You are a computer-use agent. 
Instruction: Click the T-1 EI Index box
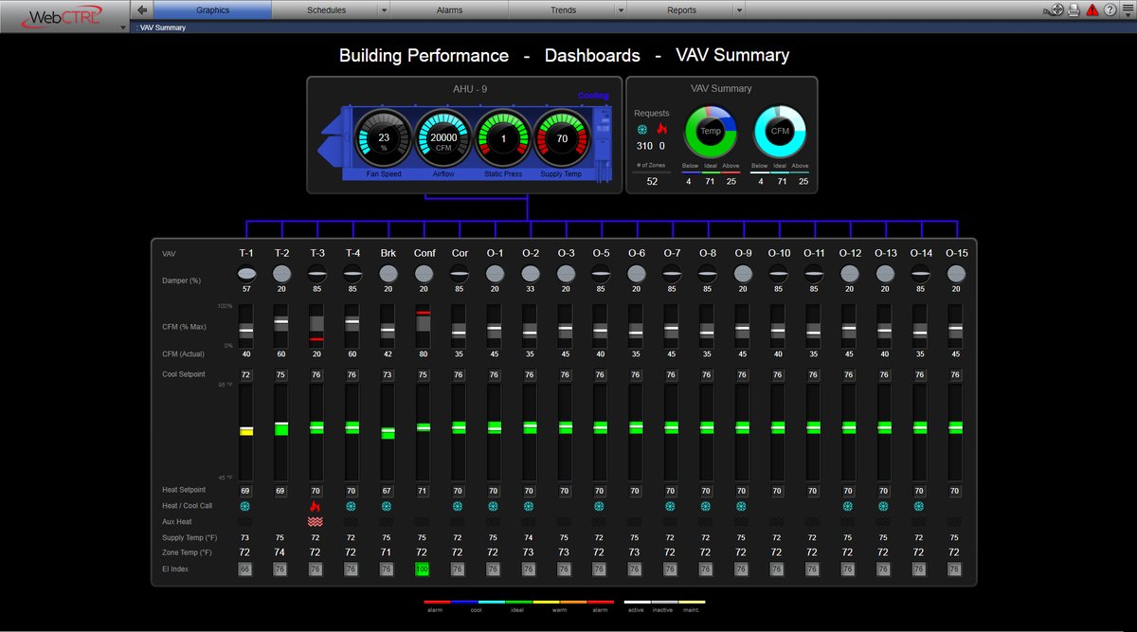tap(245, 569)
